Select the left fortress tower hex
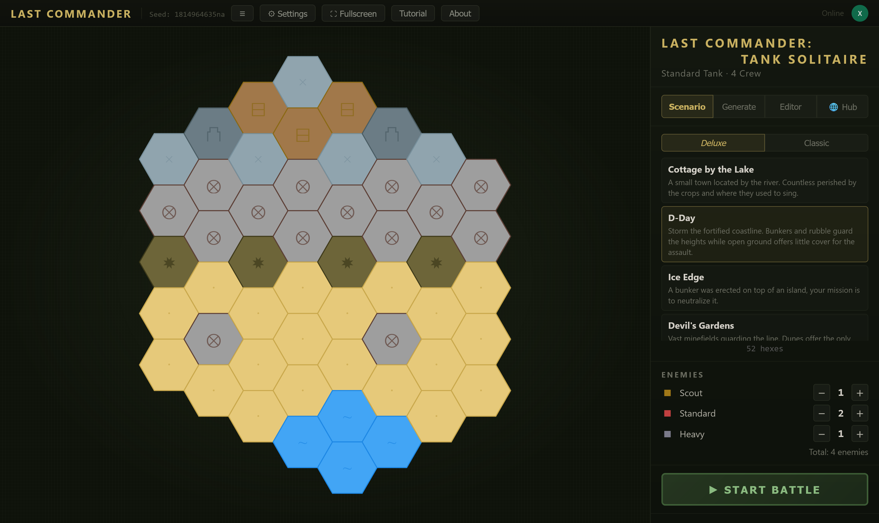The height and width of the screenshot is (523, 879). (x=213, y=134)
